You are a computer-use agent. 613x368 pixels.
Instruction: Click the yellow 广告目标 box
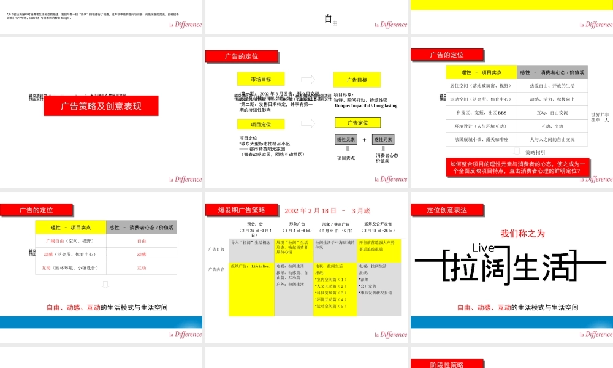(x=357, y=80)
